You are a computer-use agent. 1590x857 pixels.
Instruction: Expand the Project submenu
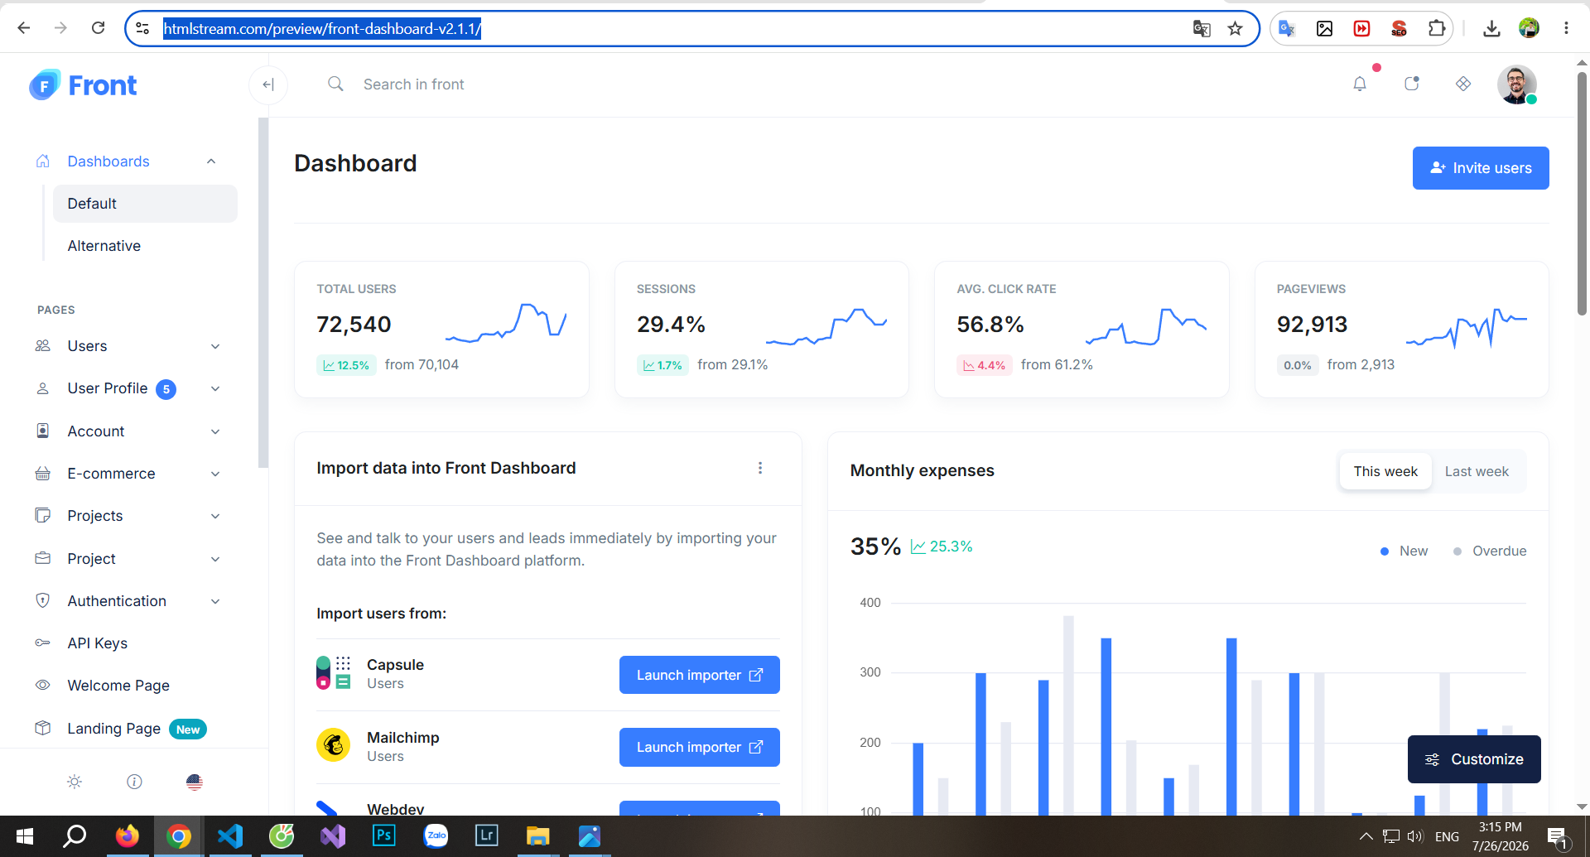pyautogui.click(x=215, y=559)
